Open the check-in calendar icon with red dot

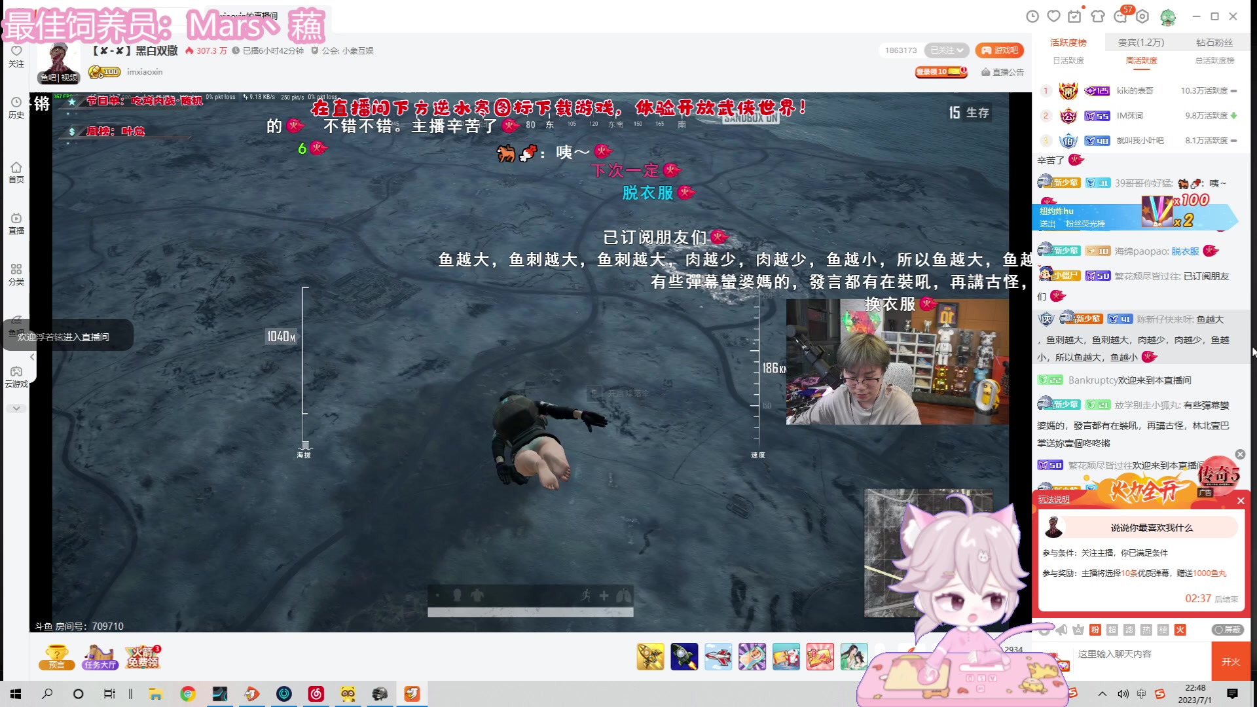point(1076,16)
